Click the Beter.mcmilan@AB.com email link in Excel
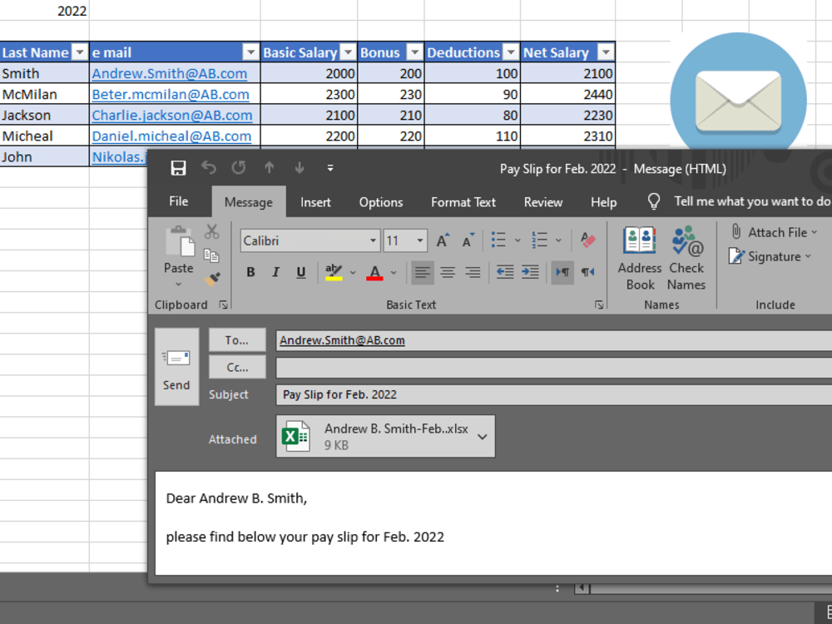Viewport: 832px width, 624px height. tap(171, 95)
